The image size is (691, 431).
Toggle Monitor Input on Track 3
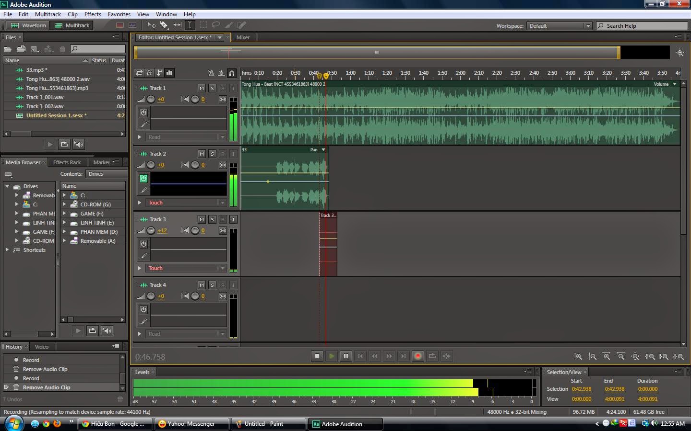point(233,219)
